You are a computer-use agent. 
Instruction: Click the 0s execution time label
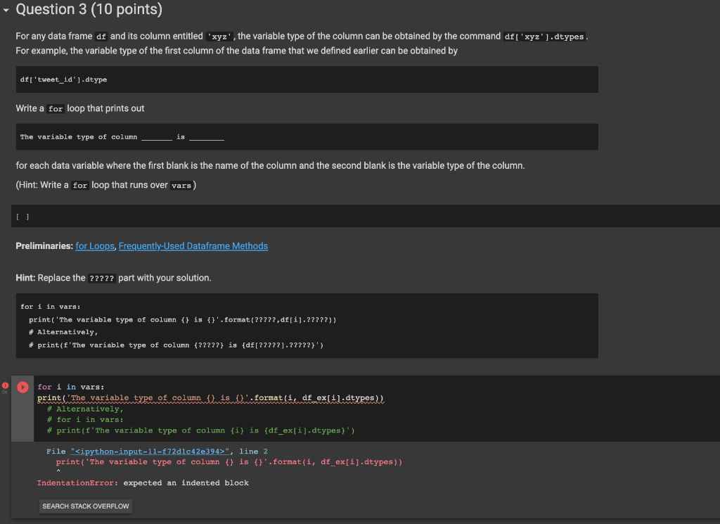click(4, 395)
